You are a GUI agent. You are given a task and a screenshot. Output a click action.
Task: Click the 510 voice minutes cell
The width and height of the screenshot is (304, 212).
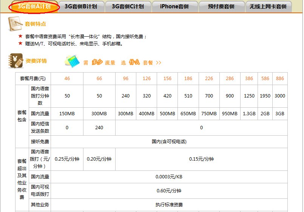pyautogui.click(x=188, y=96)
